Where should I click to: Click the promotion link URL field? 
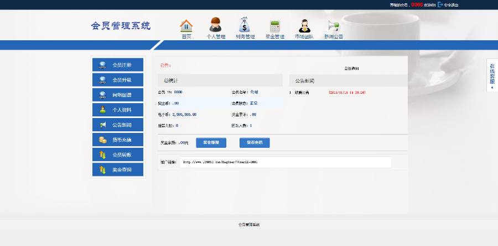(286, 162)
